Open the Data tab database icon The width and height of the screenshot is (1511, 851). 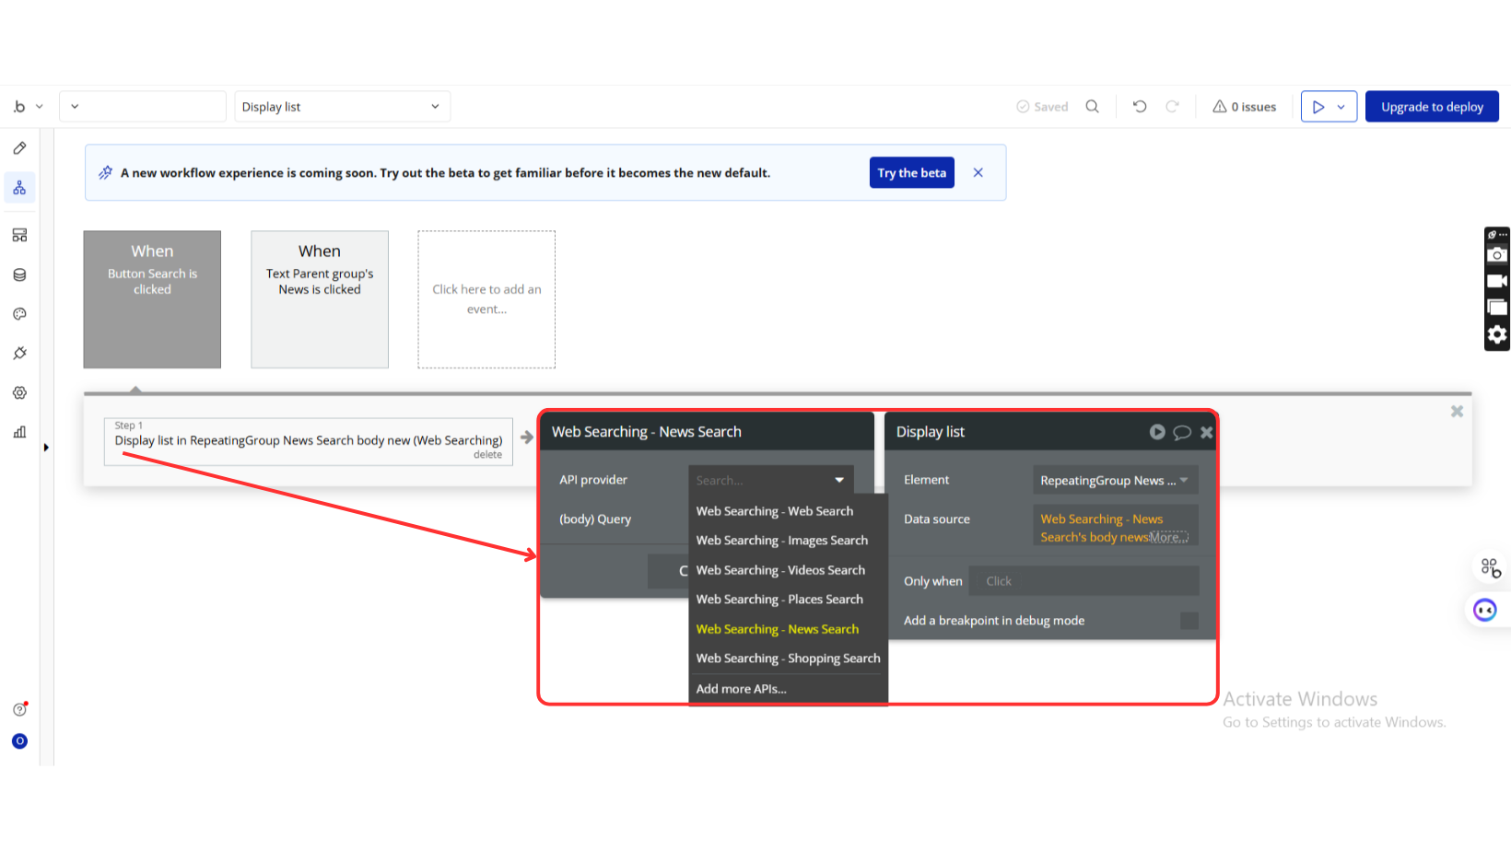pos(19,274)
